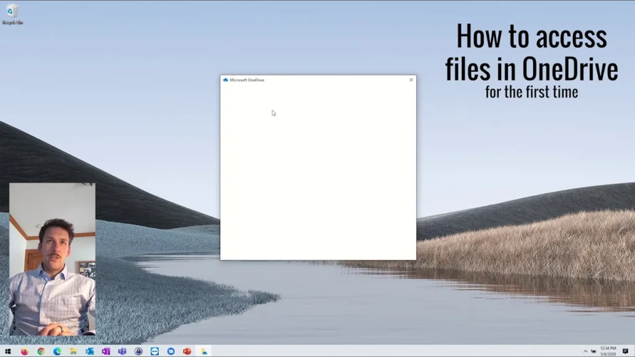Open Outlook from the taskbar
The height and width of the screenshot is (357, 635).
pyautogui.click(x=89, y=351)
